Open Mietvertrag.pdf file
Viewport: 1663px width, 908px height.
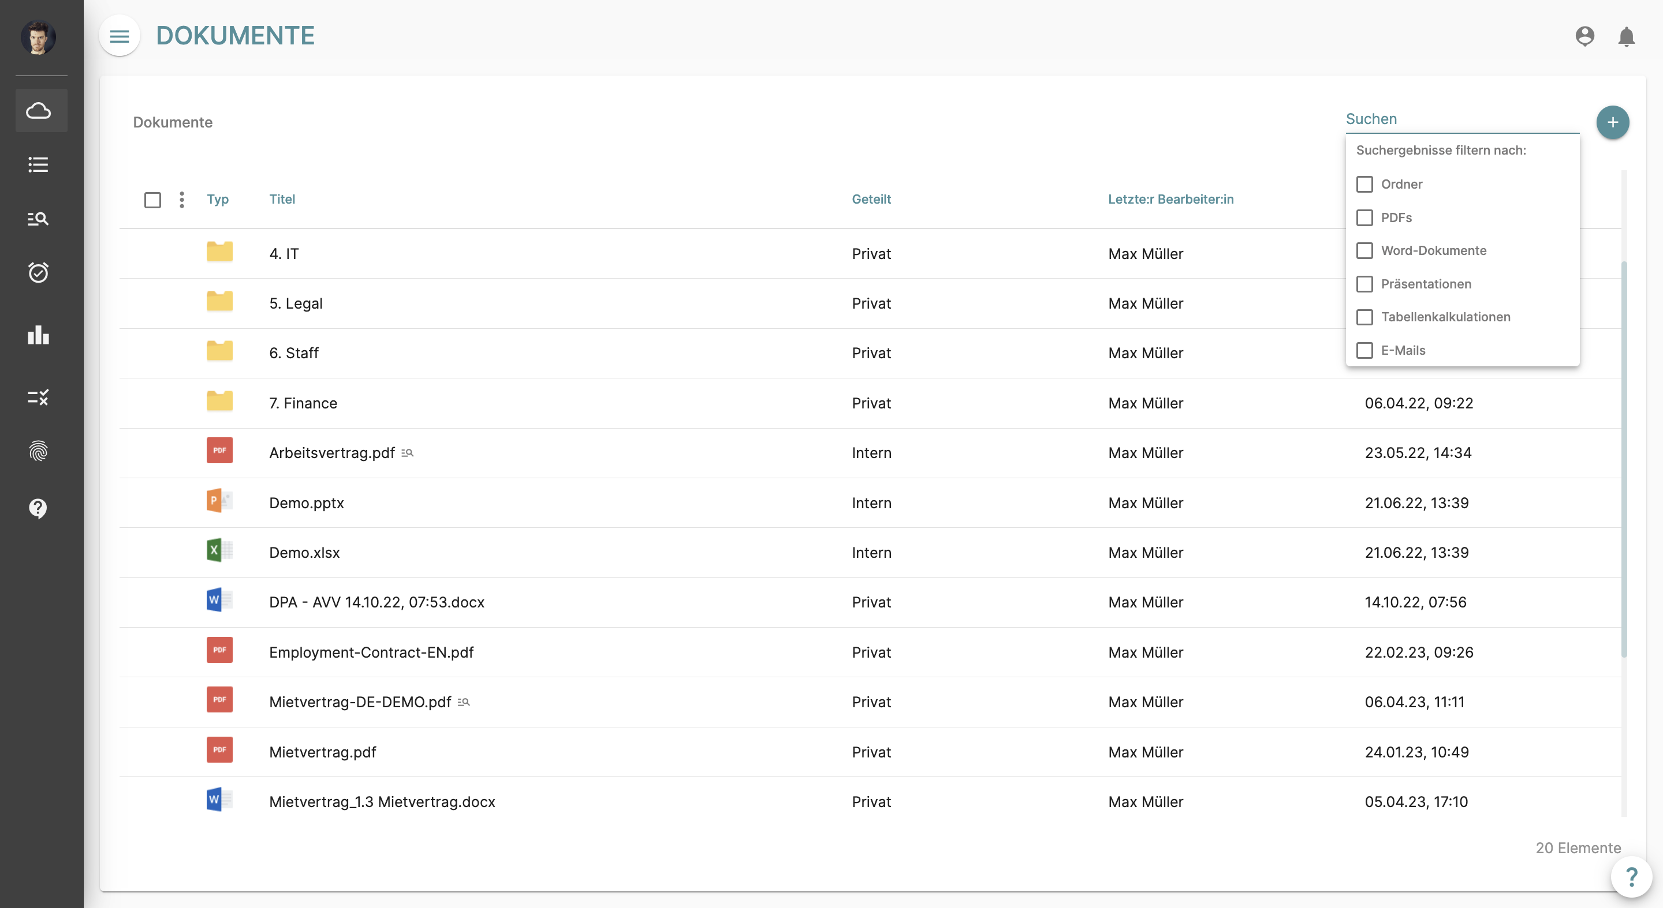(322, 753)
